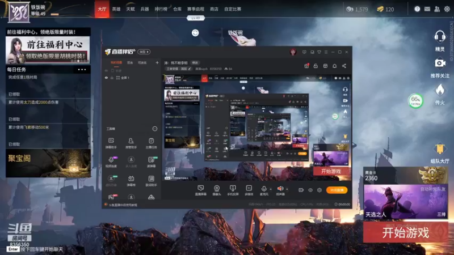Image resolution: width=454 pixels, height=255 pixels.
Task: Toggle visibility eye of the dimmed top source row
Action: pyautogui.click(x=106, y=70)
